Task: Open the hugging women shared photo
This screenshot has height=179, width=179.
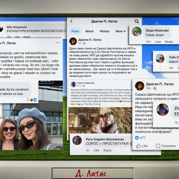Action: click(100, 120)
